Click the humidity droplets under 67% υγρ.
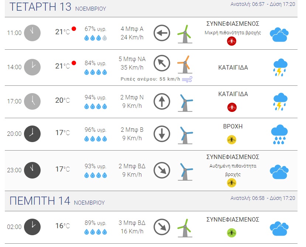The width and height of the screenshot is (306, 247). tap(96, 38)
